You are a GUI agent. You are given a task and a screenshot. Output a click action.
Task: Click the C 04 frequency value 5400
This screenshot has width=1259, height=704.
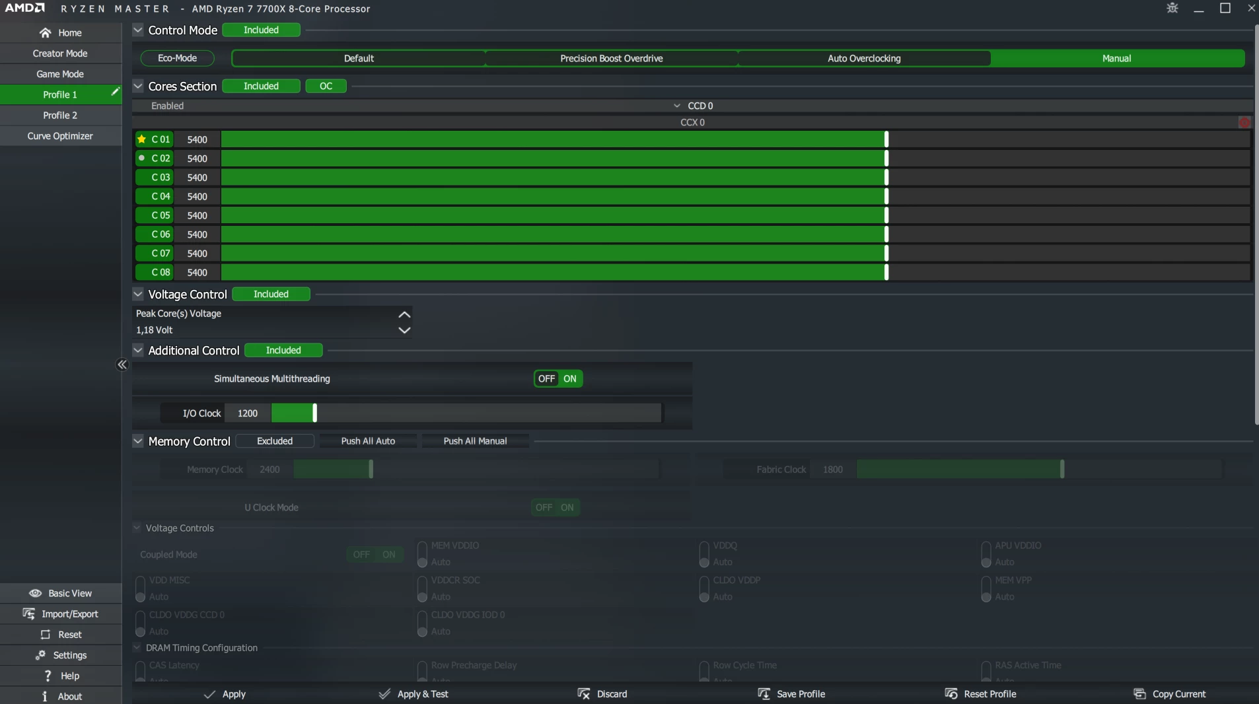tap(197, 196)
